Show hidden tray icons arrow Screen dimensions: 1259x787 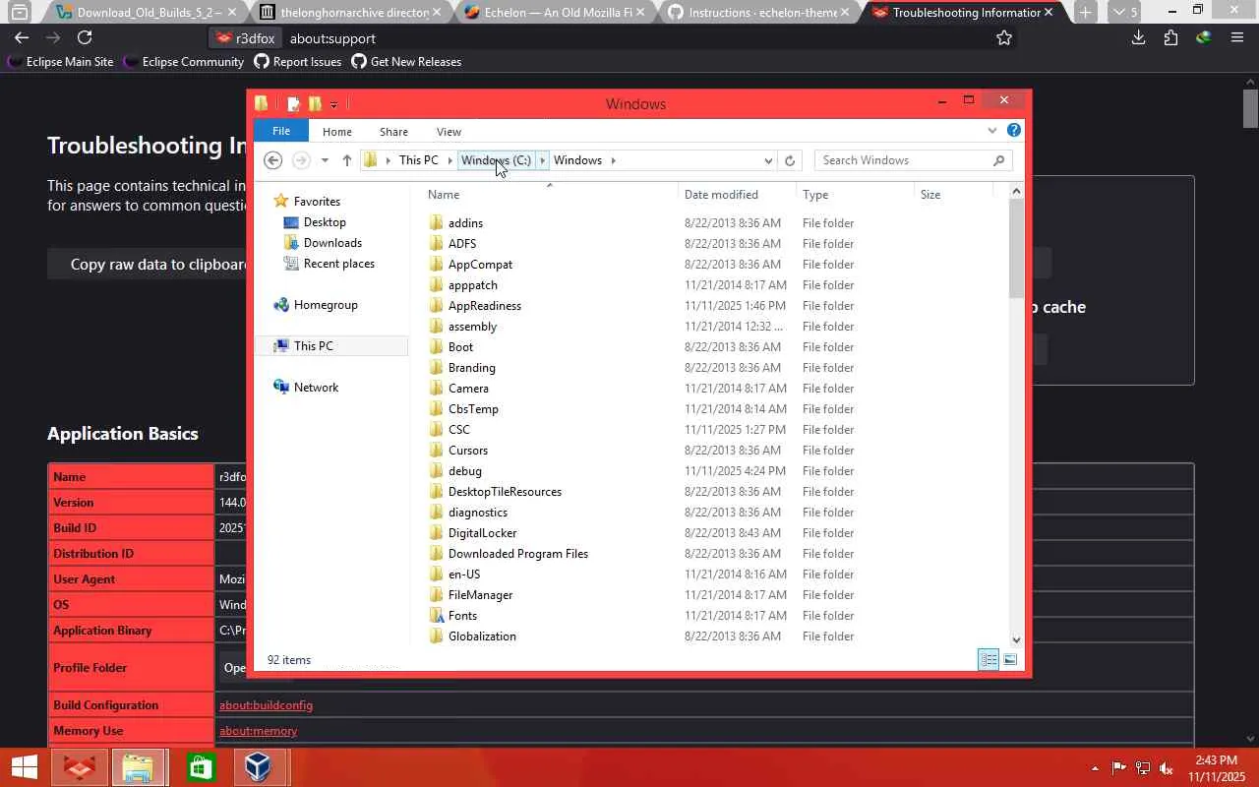pyautogui.click(x=1095, y=767)
